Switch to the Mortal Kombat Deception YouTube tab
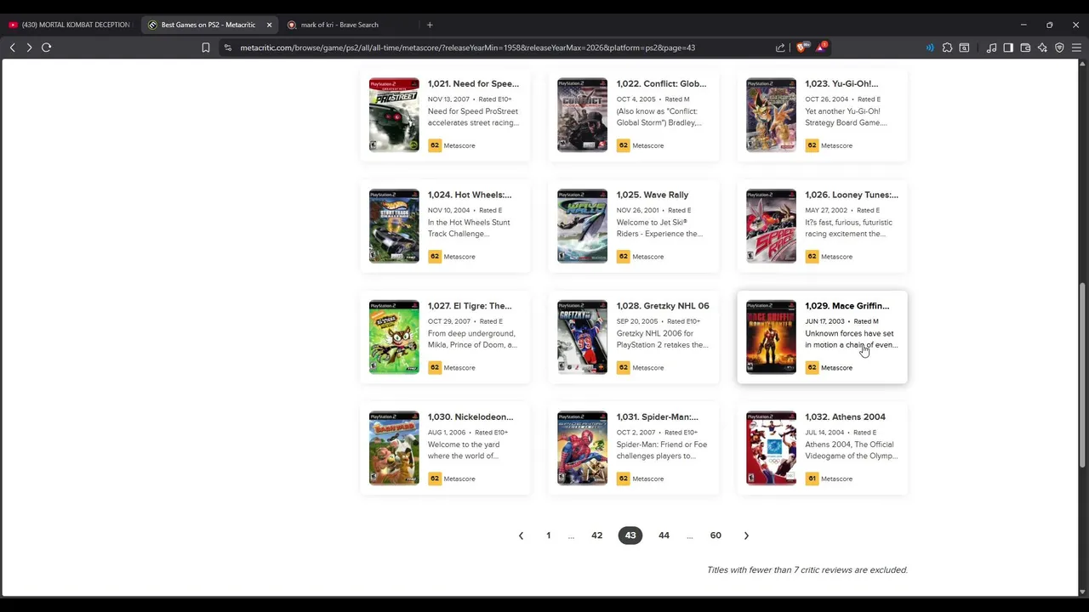1089x612 pixels. 70,25
